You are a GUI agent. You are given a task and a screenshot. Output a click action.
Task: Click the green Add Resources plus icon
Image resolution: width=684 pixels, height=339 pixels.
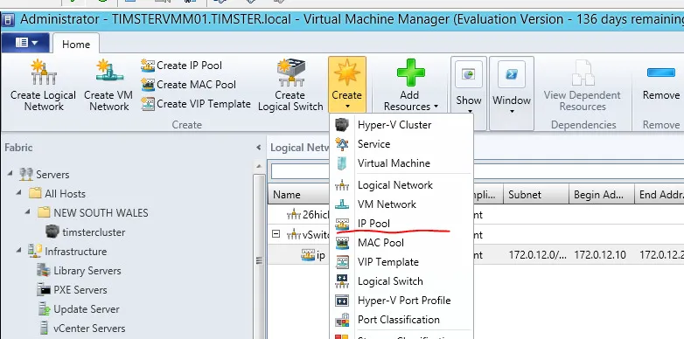410,73
